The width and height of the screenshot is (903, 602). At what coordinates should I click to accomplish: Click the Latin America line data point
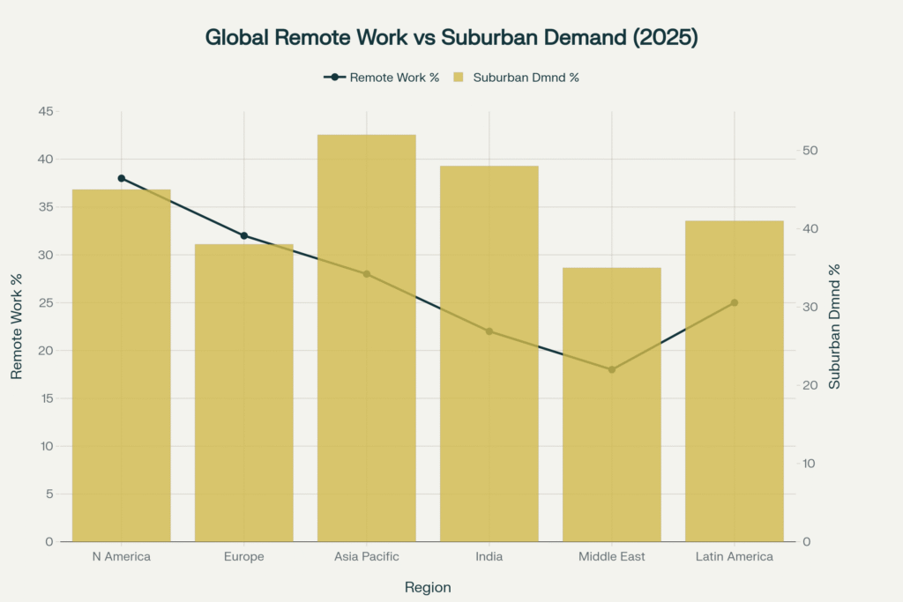734,302
